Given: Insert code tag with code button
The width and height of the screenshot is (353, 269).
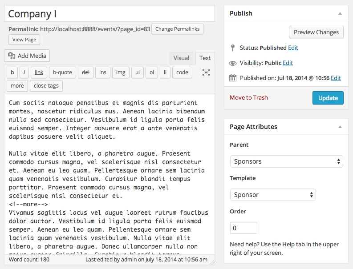Looking at the screenshot, I should [182, 72].
